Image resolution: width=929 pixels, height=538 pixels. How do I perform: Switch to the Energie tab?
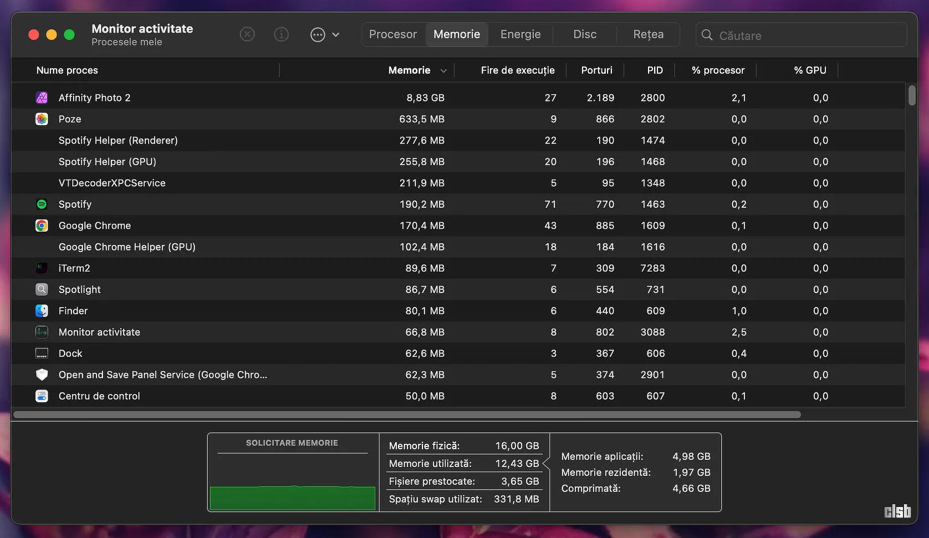pos(520,34)
